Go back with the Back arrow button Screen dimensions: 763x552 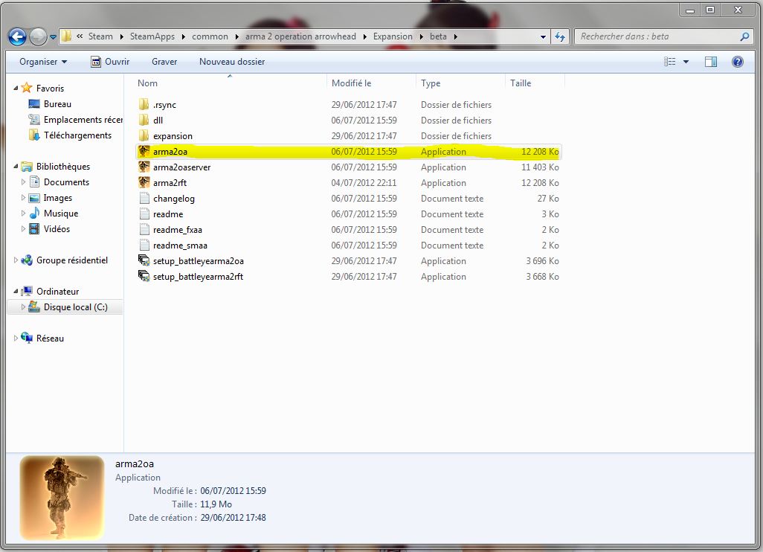pyautogui.click(x=17, y=36)
